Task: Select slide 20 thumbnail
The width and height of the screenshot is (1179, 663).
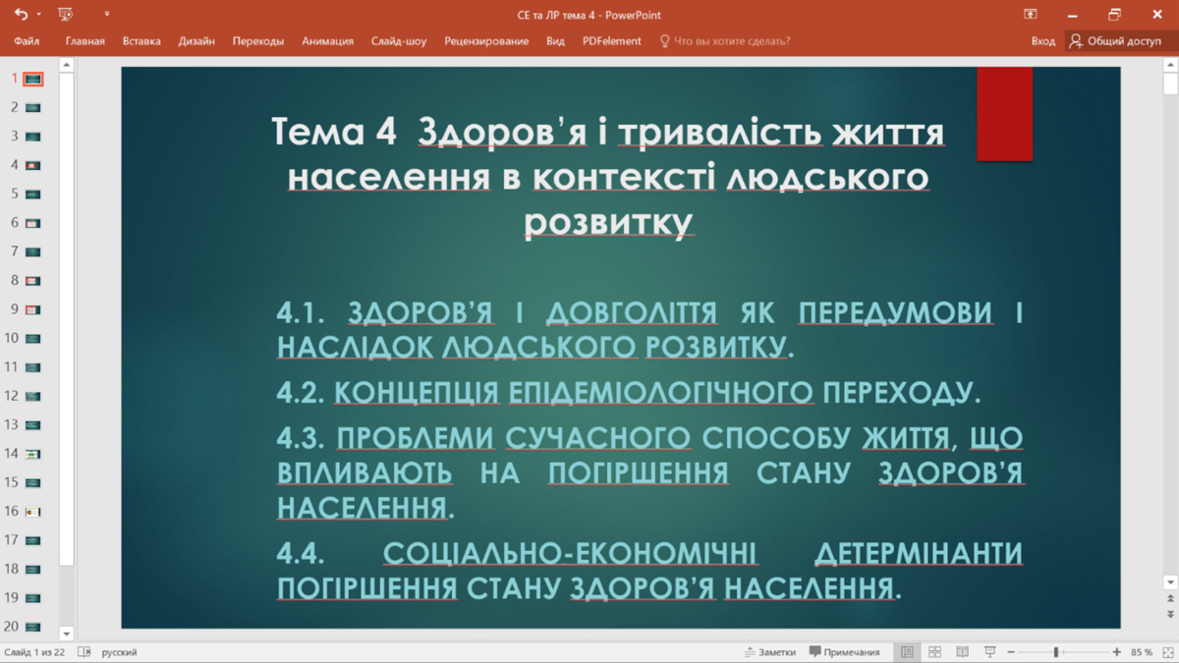Action: click(33, 627)
